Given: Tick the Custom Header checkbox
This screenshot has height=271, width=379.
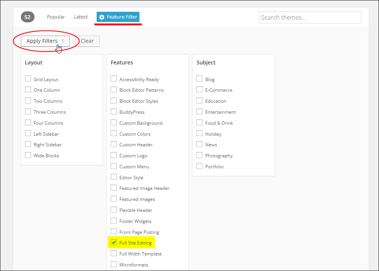Looking at the screenshot, I should (114, 144).
